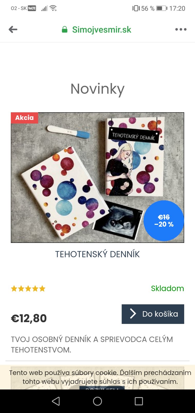Tap the Android back navigation triangle
This screenshot has width=195, height=413.
(x=56, y=401)
